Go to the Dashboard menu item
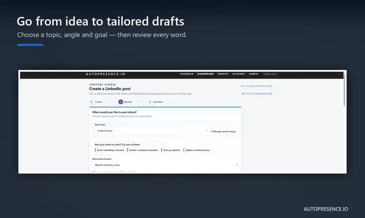Screen dimensions: 365x218 click(x=206, y=74)
